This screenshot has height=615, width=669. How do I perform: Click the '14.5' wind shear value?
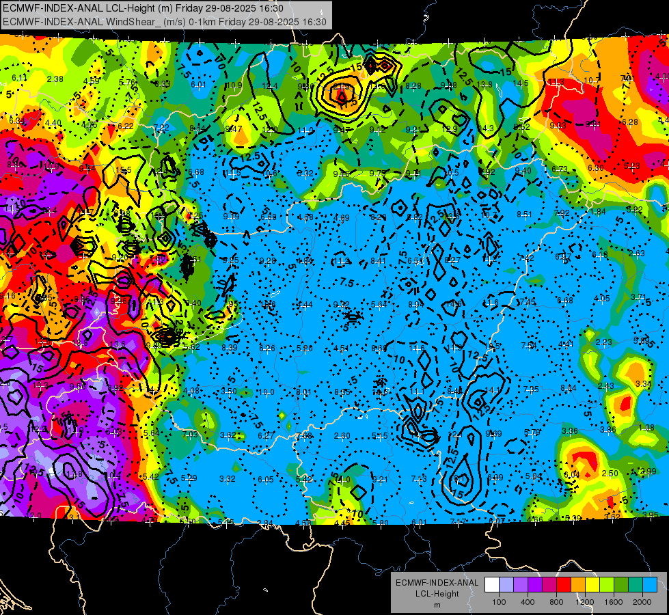tap(521, 83)
